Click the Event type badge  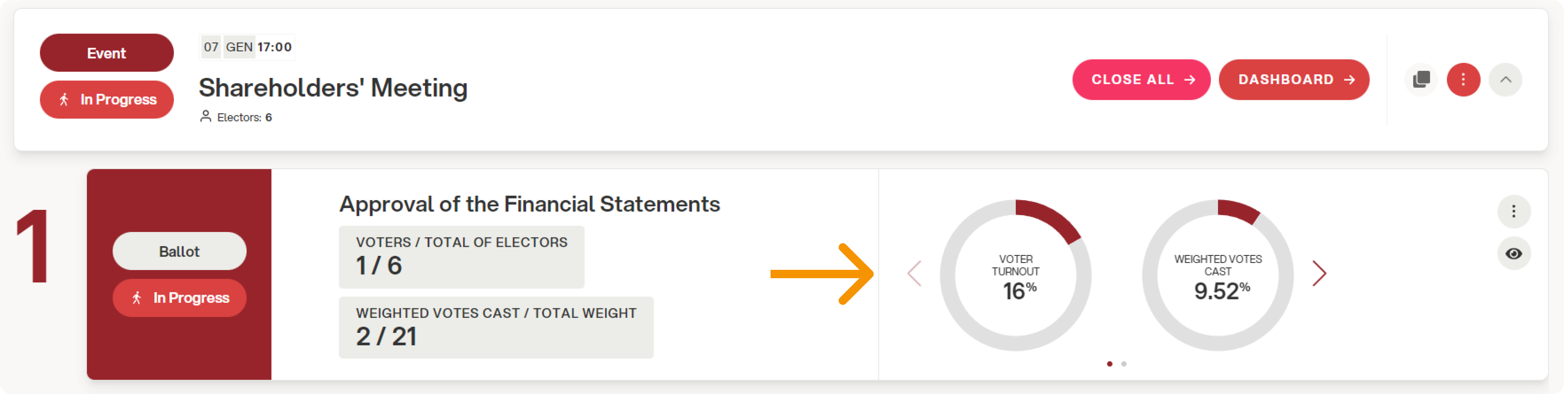click(x=106, y=53)
